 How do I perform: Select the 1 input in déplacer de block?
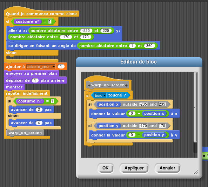coord(35,80)
